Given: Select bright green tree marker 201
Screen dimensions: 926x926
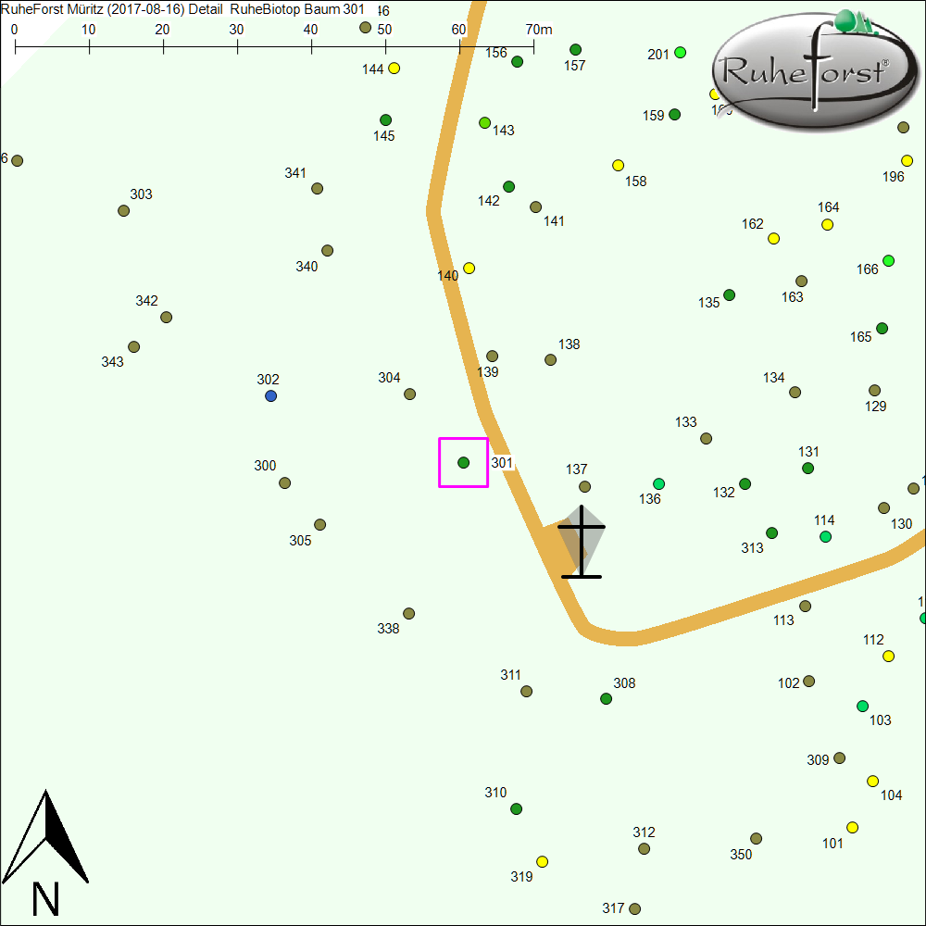Looking at the screenshot, I should [681, 53].
